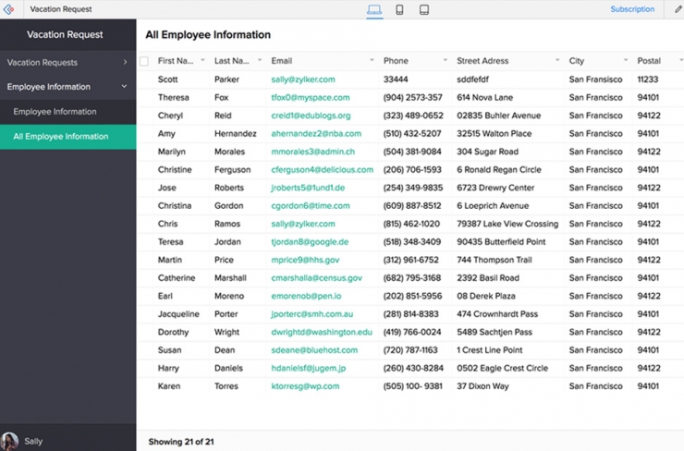This screenshot has height=451, width=684.
Task: Toggle the select-all checkbox in header
Action: point(144,61)
